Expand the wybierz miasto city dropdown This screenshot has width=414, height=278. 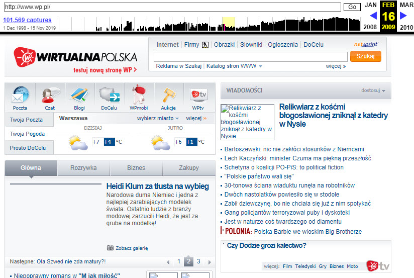coord(158,118)
